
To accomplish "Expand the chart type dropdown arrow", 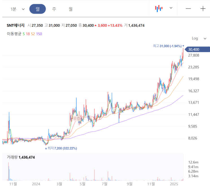I will tap(171, 8).
